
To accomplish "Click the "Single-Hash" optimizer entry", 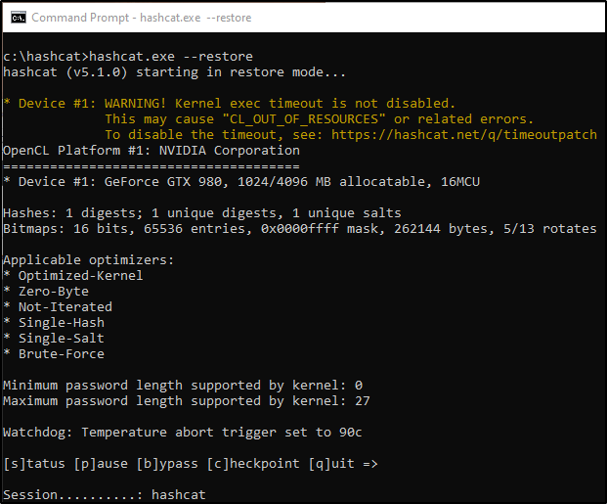I will (x=61, y=323).
